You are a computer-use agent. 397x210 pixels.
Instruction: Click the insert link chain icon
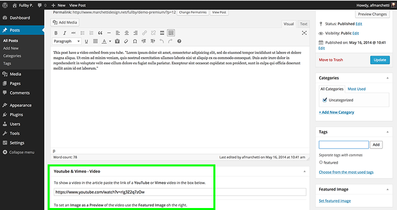pos(144,33)
